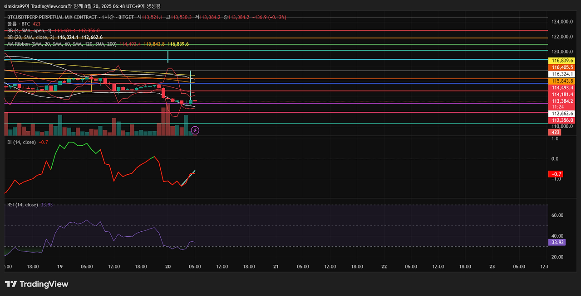The width and height of the screenshot is (581, 296).
Task: Click the red 114,493.4 axis price tag
Action: tap(562, 87)
